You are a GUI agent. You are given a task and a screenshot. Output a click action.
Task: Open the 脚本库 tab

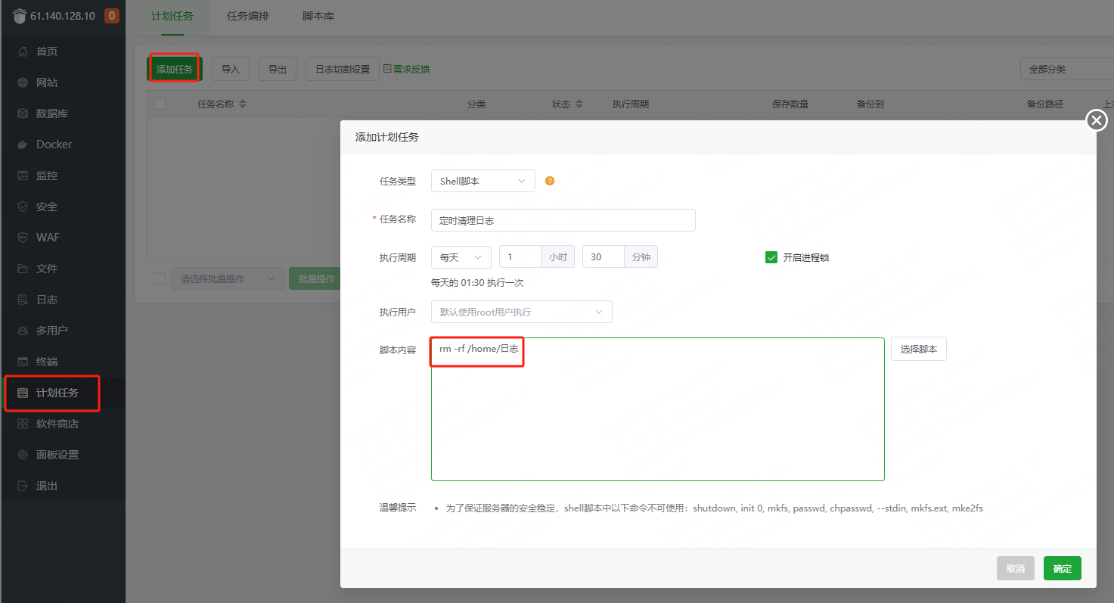[318, 14]
